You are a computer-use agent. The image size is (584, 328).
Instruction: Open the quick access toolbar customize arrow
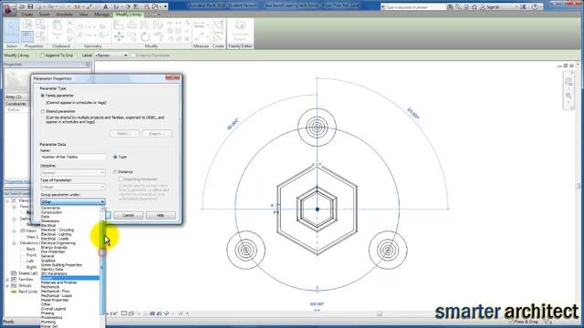[165, 6]
